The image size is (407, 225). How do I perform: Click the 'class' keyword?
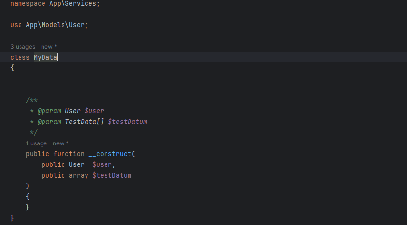20,57
